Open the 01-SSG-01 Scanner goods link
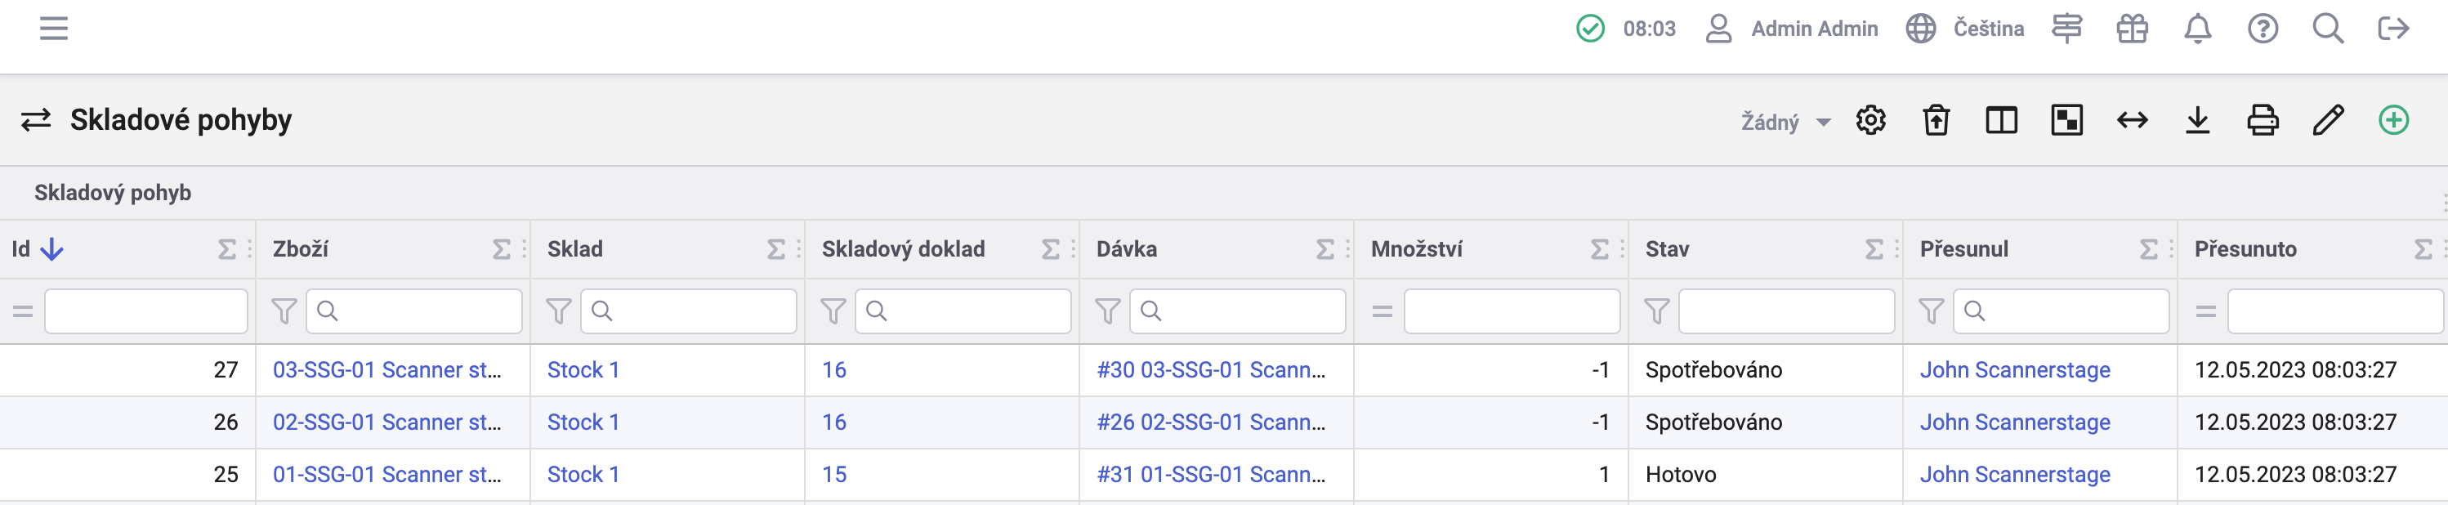The image size is (2448, 505). point(386,475)
